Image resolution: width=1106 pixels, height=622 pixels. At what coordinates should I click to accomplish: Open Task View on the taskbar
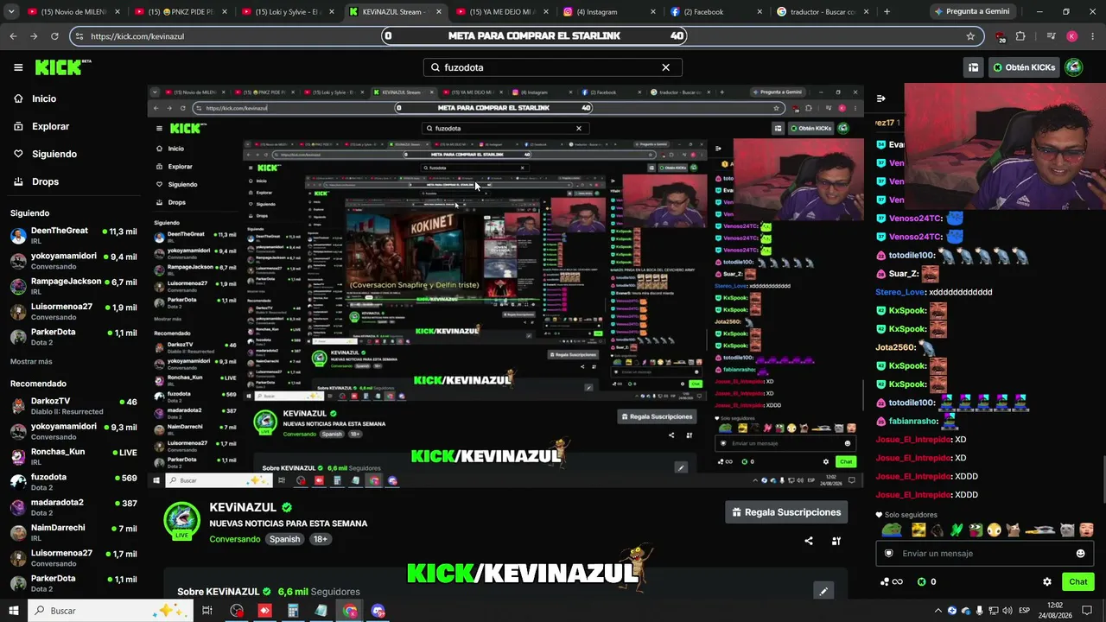[x=207, y=611]
